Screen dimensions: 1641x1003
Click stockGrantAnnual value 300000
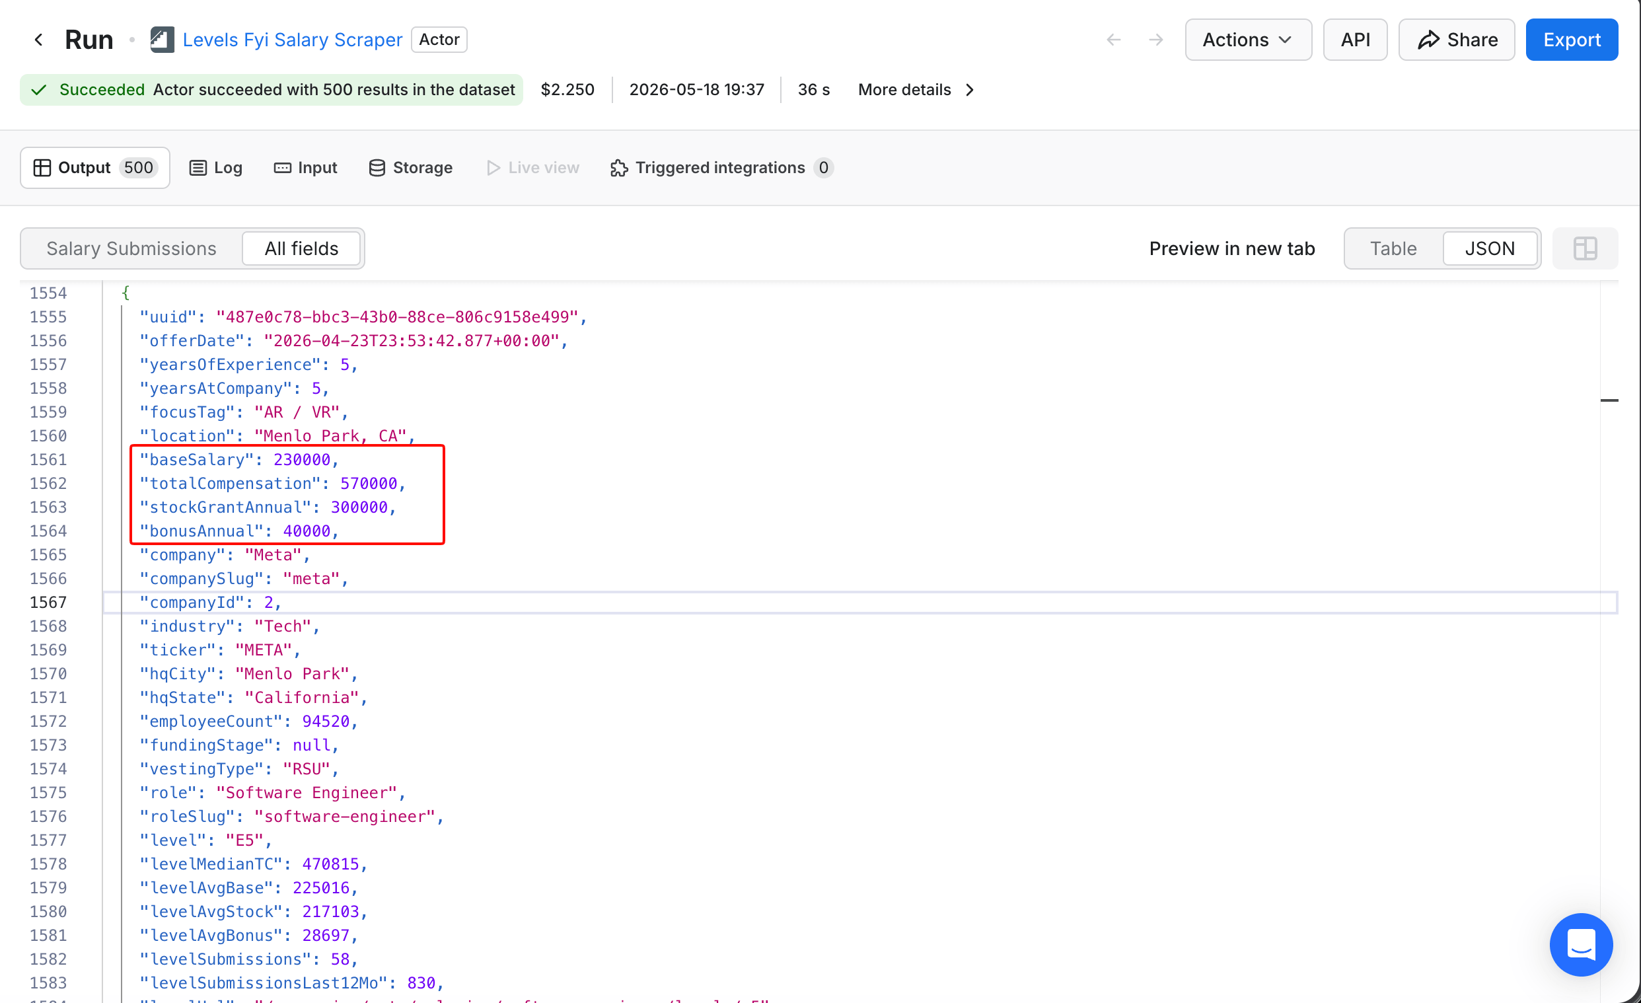coord(359,507)
